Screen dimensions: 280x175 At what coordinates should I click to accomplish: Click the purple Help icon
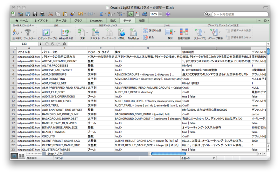pos(168,14)
